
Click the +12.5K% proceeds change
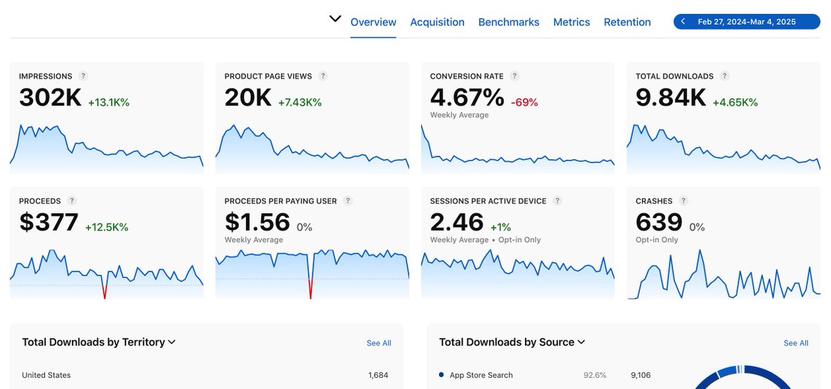tap(107, 227)
